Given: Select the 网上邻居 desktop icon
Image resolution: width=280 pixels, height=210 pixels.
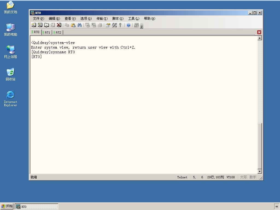Looking at the screenshot, I should (10, 52).
